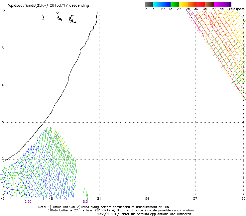
Task: Click the 'Black wind barbs indicate possible contamination' note
Action: (155, 210)
